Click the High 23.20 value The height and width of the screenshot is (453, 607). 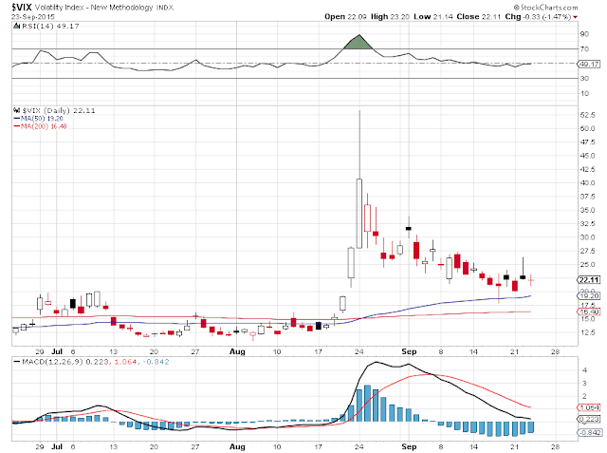390,17
